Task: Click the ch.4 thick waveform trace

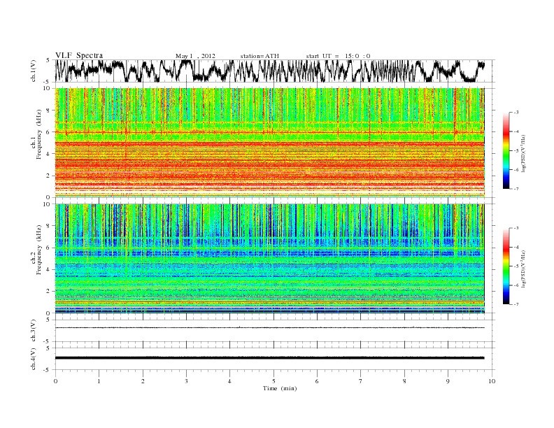Action: [x=270, y=358]
